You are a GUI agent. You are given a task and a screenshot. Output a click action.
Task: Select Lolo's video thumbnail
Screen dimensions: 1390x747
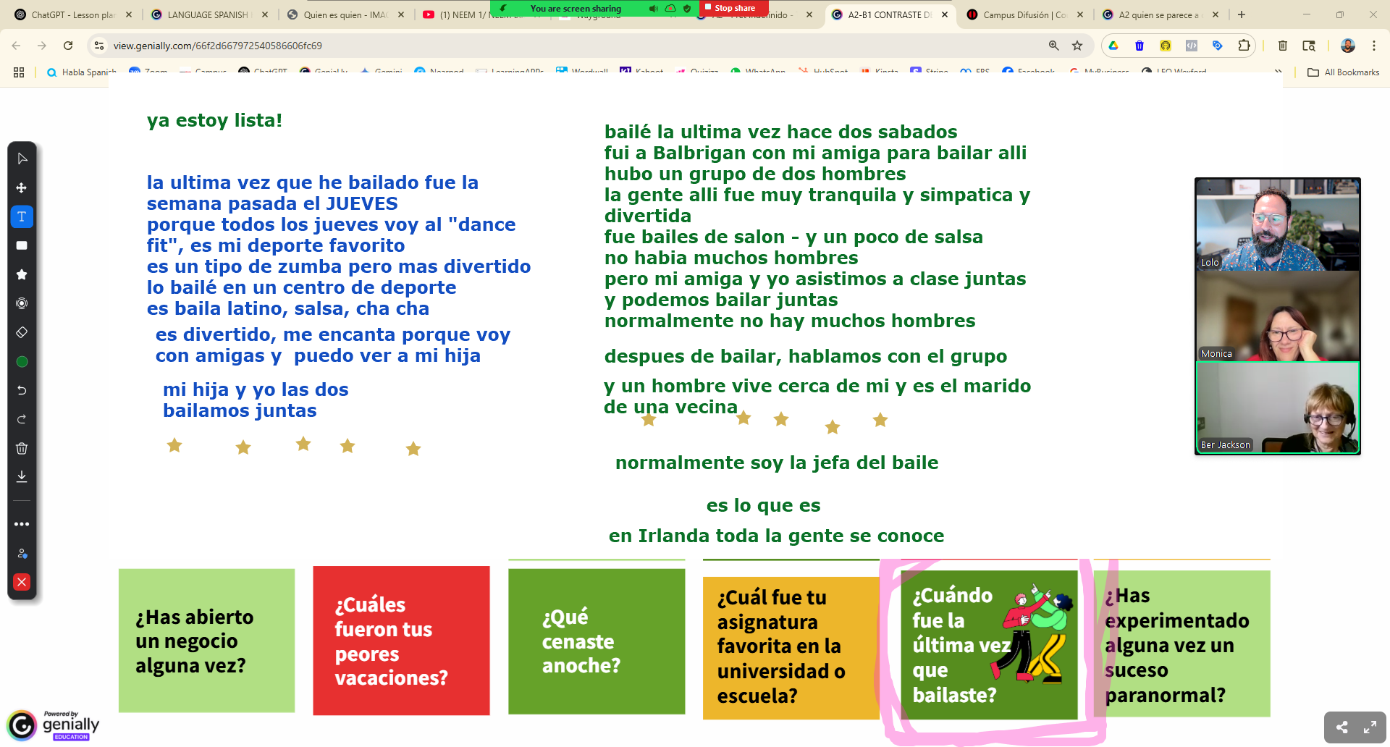pos(1278,225)
